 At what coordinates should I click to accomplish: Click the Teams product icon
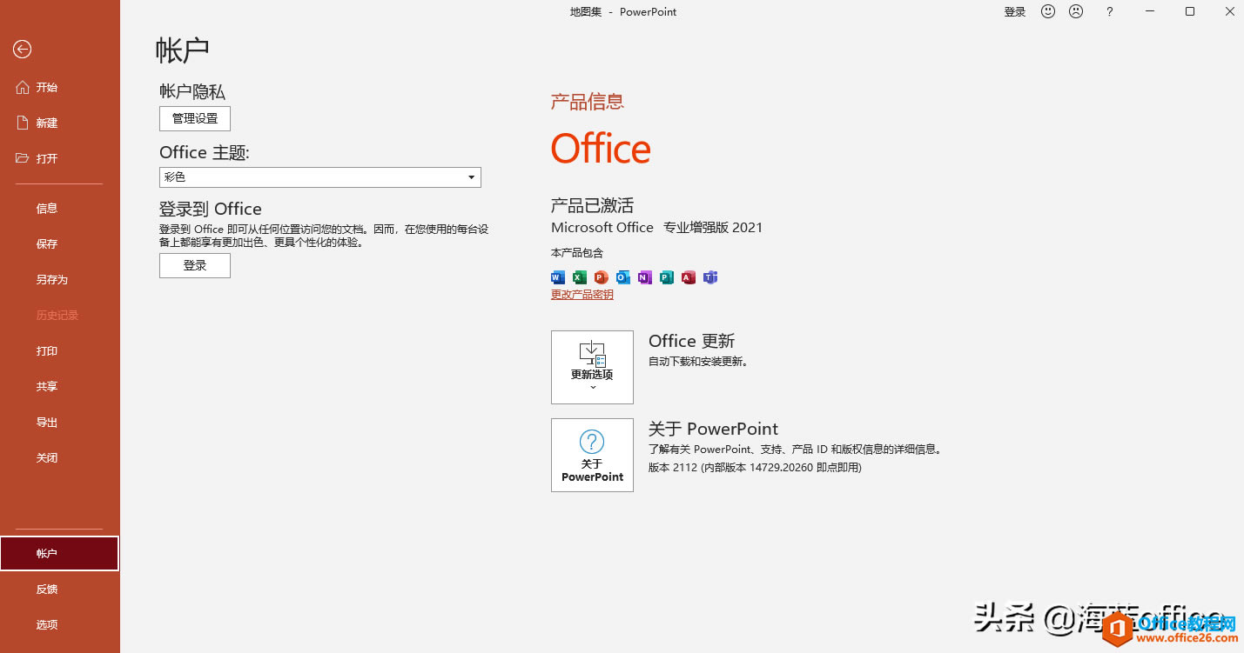click(x=710, y=277)
